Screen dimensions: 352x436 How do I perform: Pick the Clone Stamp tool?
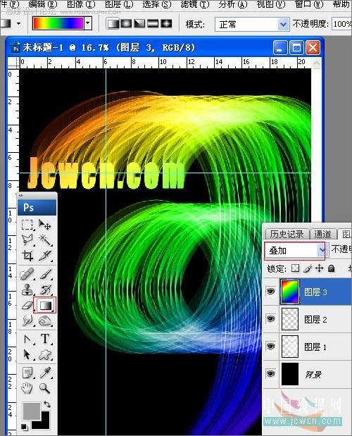pos(27,289)
